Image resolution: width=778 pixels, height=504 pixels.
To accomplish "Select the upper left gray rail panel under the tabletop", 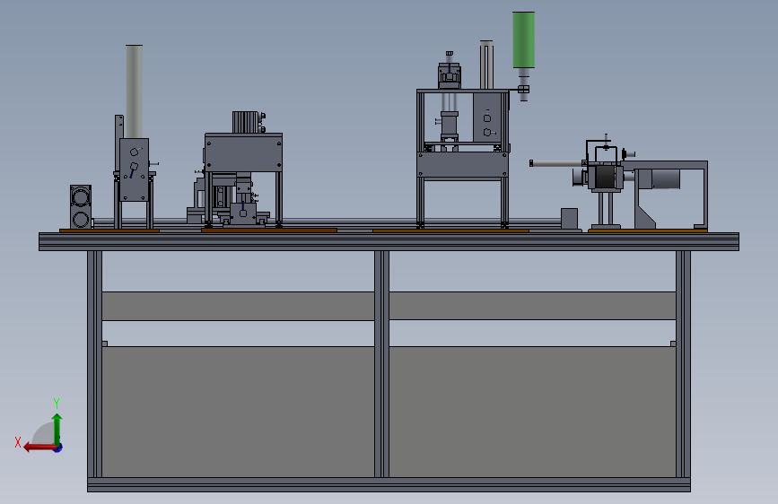I will pyautogui.click(x=238, y=306).
